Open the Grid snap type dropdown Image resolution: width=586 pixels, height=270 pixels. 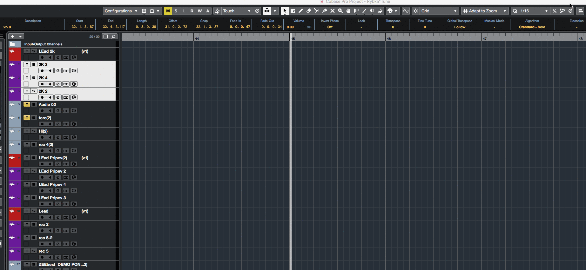[439, 11]
